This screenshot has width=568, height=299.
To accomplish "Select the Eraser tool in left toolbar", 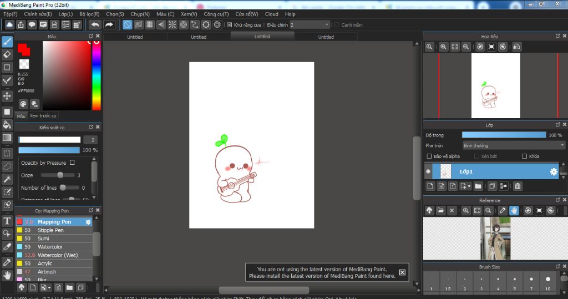I will [x=7, y=54].
